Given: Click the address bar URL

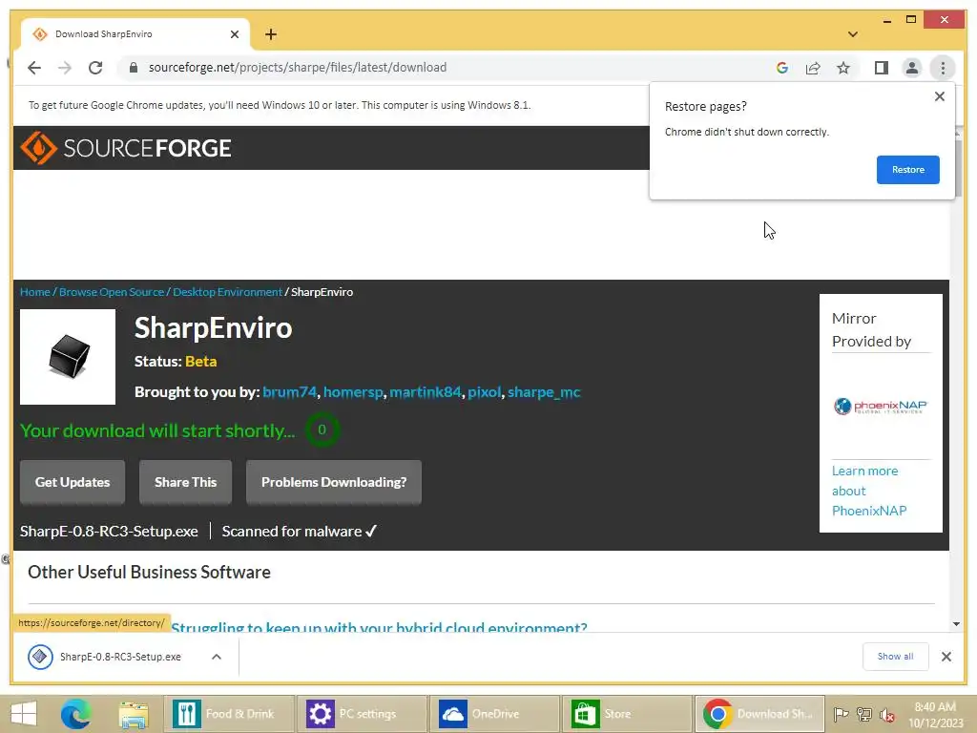Looking at the screenshot, I should (298, 68).
